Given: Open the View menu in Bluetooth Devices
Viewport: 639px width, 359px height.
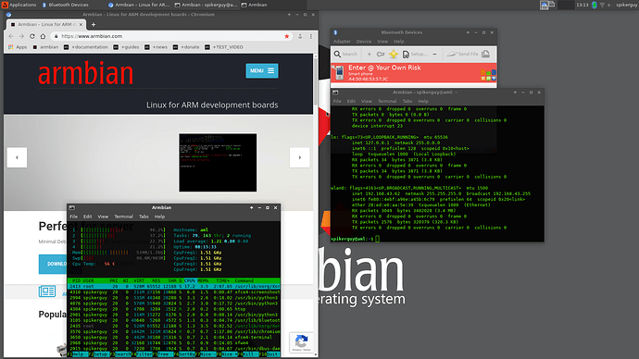Looking at the screenshot, I should [x=382, y=42].
